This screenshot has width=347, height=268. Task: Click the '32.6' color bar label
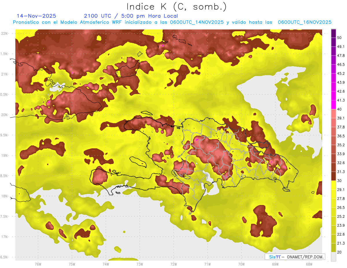[341, 163]
